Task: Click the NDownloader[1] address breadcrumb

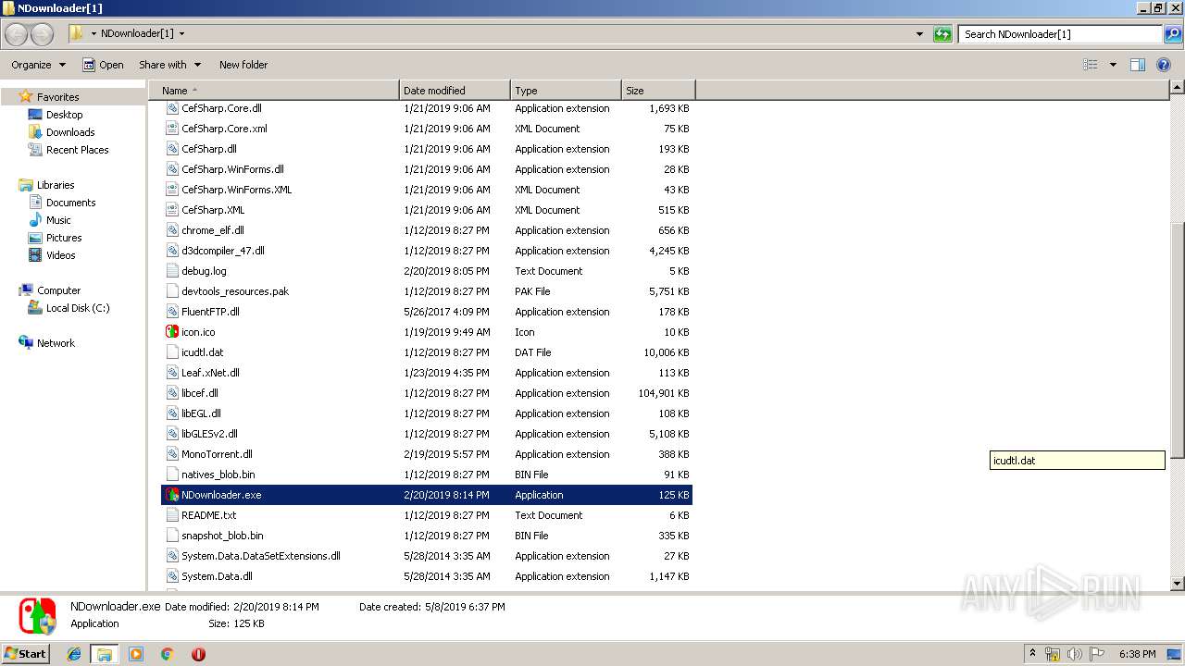Action: coord(137,33)
